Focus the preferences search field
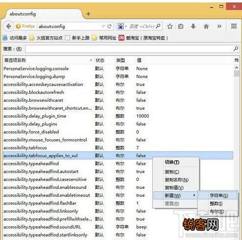 (x=129, y=49)
